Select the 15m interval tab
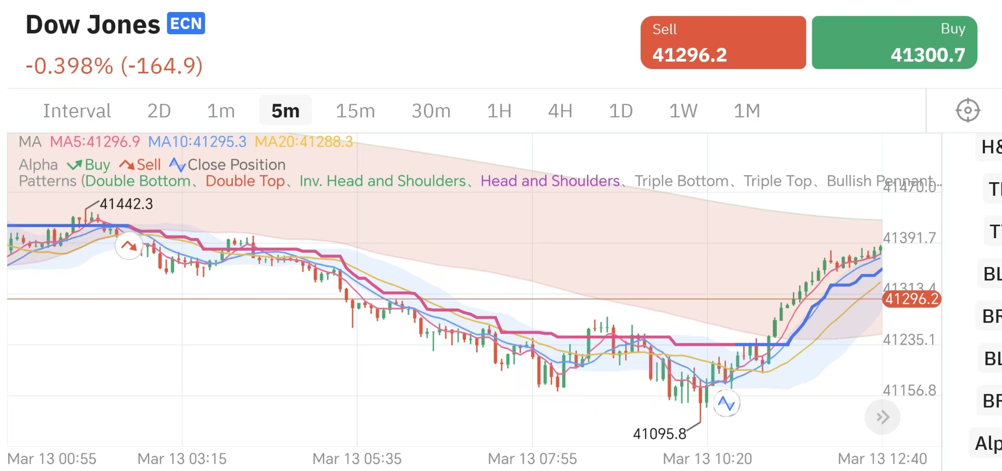Viewport: 1002px width, 471px height. click(355, 111)
